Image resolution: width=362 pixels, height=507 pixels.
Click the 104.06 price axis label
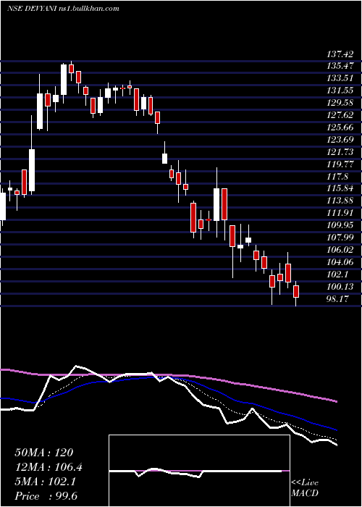pyautogui.click(x=340, y=262)
